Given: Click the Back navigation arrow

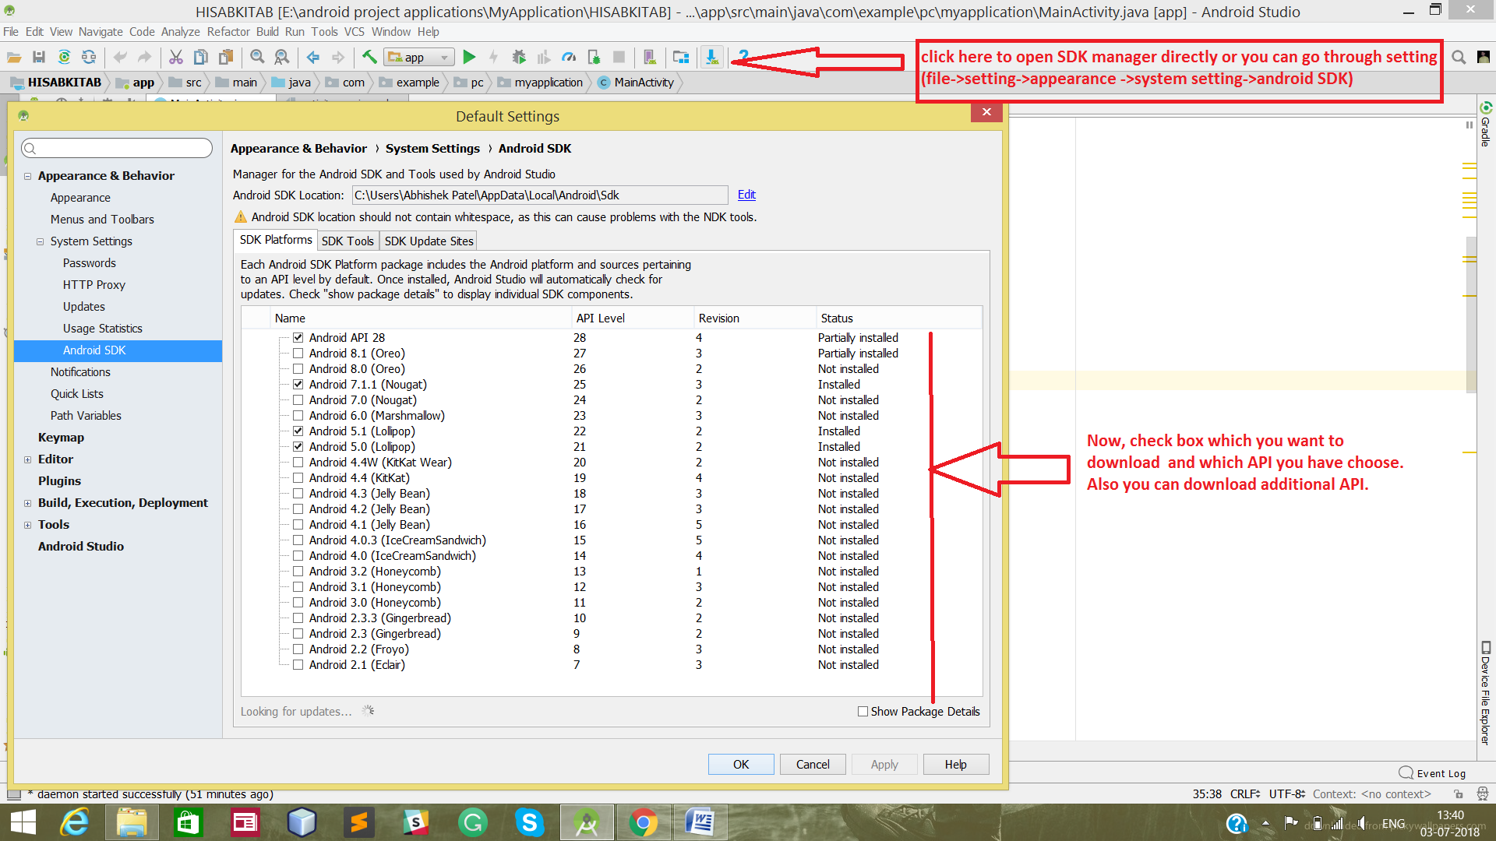Looking at the screenshot, I should pyautogui.click(x=313, y=57).
